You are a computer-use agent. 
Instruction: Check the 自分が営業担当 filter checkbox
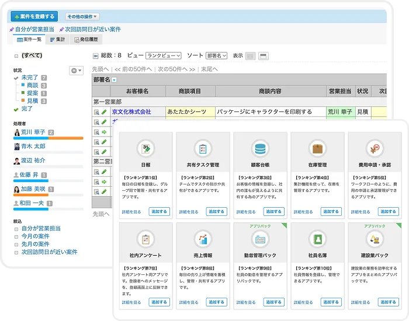point(16,229)
